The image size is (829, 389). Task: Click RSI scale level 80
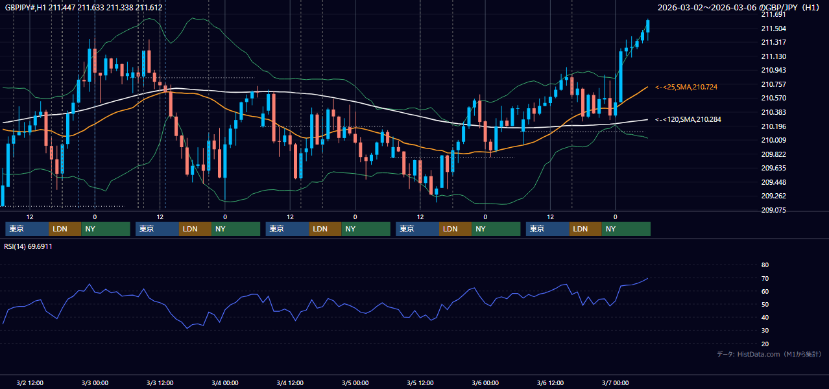tap(765, 265)
